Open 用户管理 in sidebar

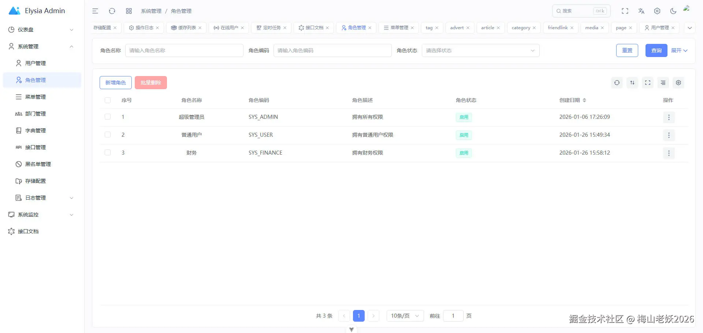click(42, 63)
